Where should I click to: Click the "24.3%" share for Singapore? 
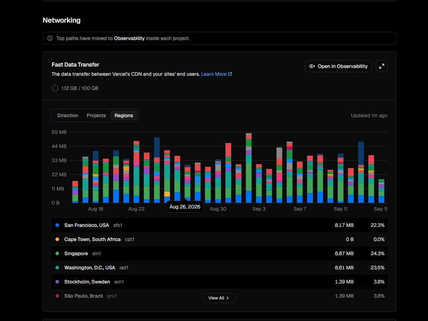[377, 253]
